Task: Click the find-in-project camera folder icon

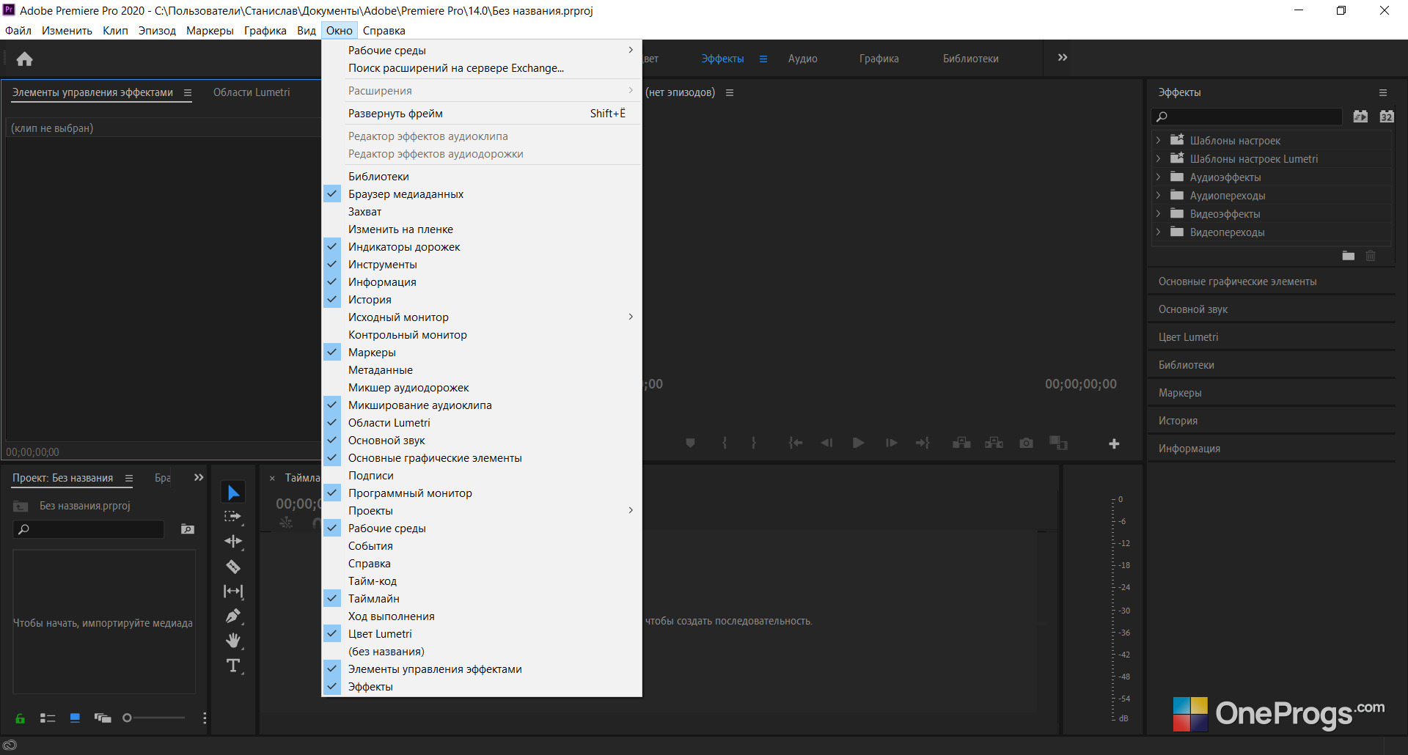Action: (x=188, y=529)
